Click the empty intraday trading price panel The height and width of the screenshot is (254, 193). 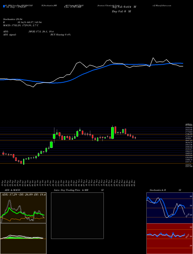pyautogui.click(x=77, y=216)
